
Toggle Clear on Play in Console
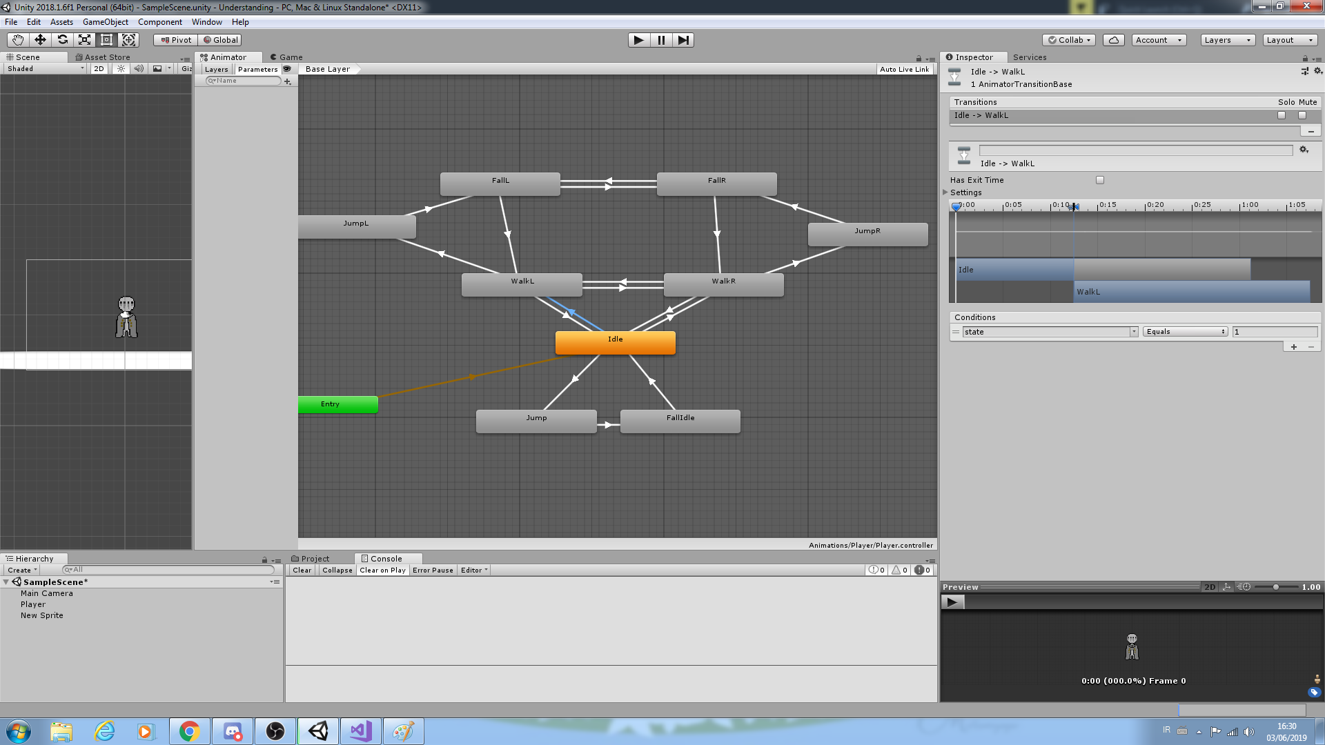coord(382,570)
